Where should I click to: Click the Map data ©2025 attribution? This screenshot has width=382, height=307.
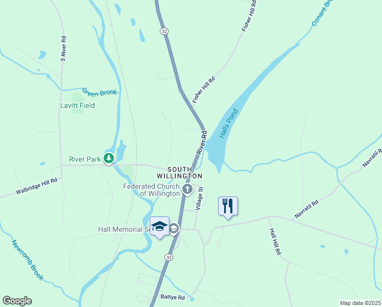[361, 303]
